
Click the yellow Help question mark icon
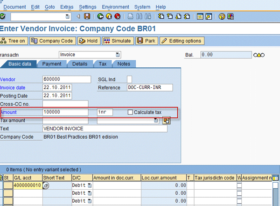coord(222,16)
